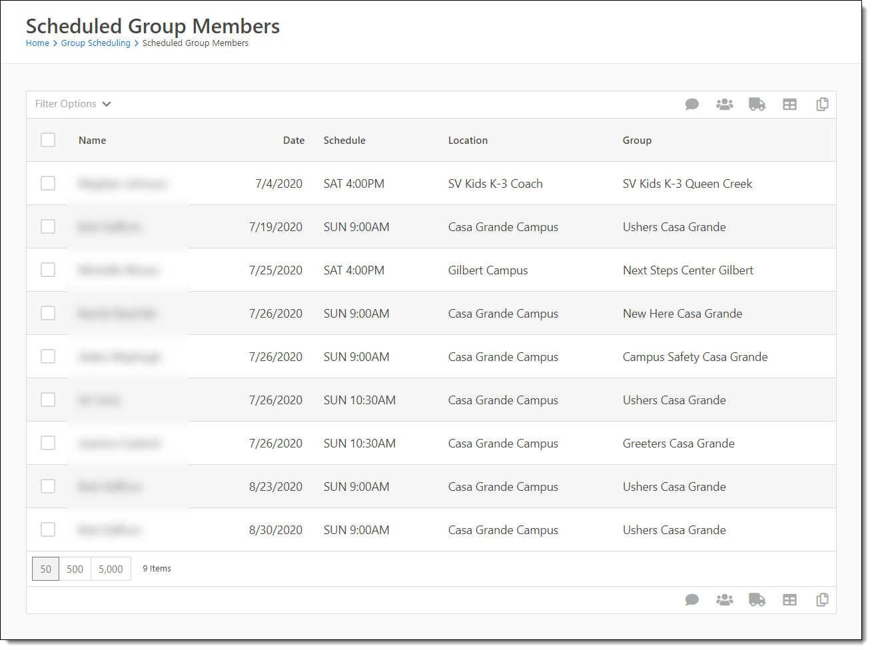872x650 pixels.
Task: Click the Merge Template copy icon in top toolbar
Action: (823, 105)
